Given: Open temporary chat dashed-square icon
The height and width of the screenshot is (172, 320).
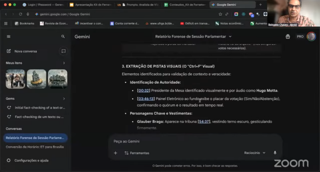Looking at the screenshot, I should tap(64, 51).
